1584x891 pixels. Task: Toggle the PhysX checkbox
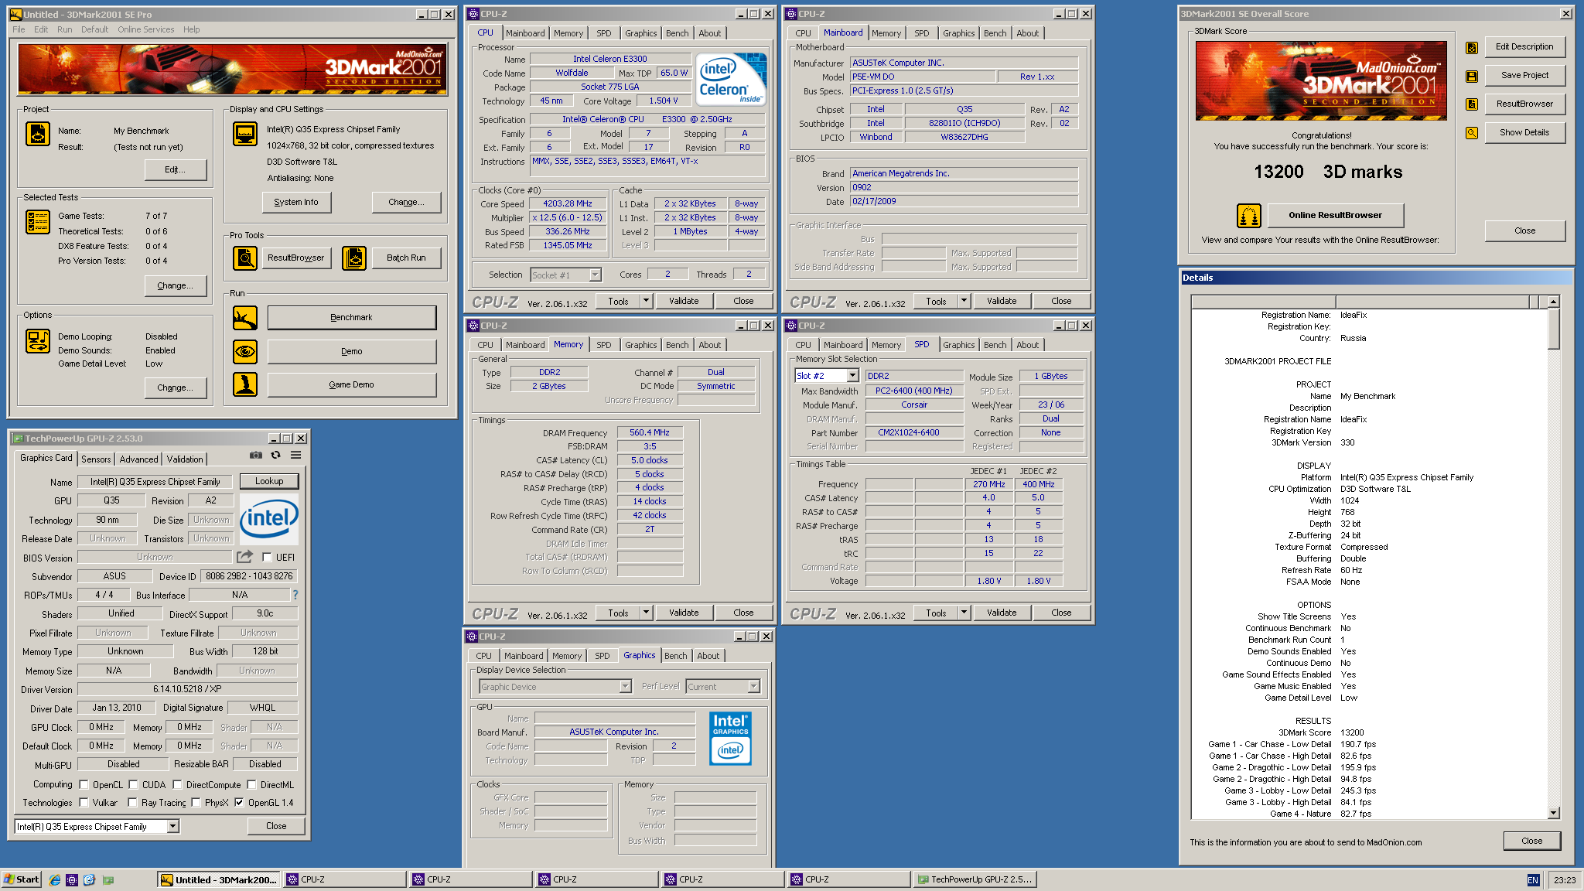point(196,802)
